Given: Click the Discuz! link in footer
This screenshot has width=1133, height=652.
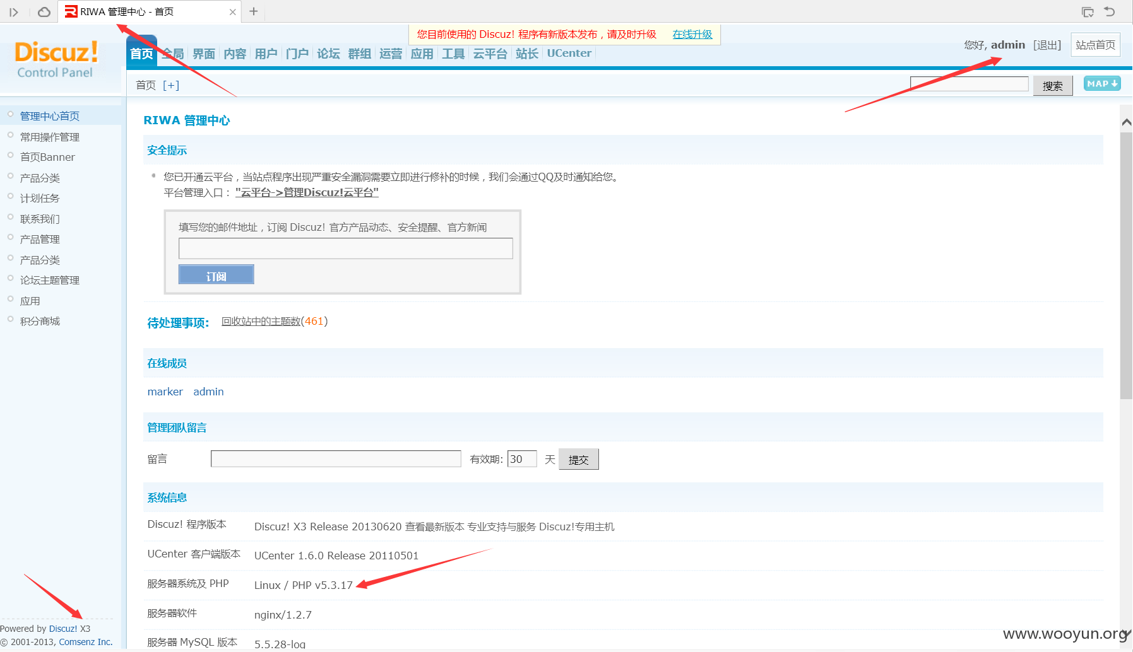Looking at the screenshot, I should tap(63, 629).
